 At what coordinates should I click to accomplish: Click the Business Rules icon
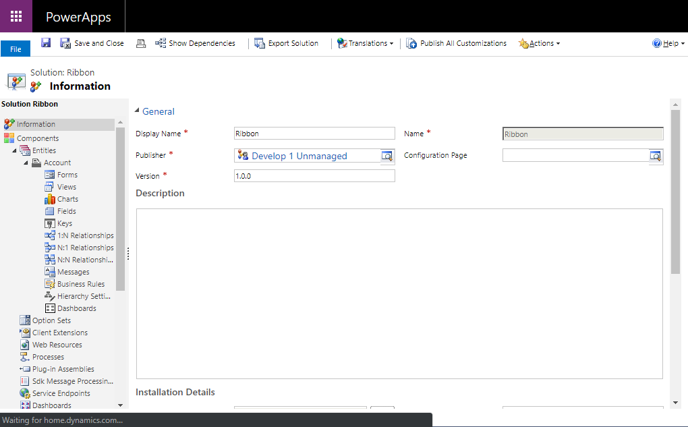[50, 284]
